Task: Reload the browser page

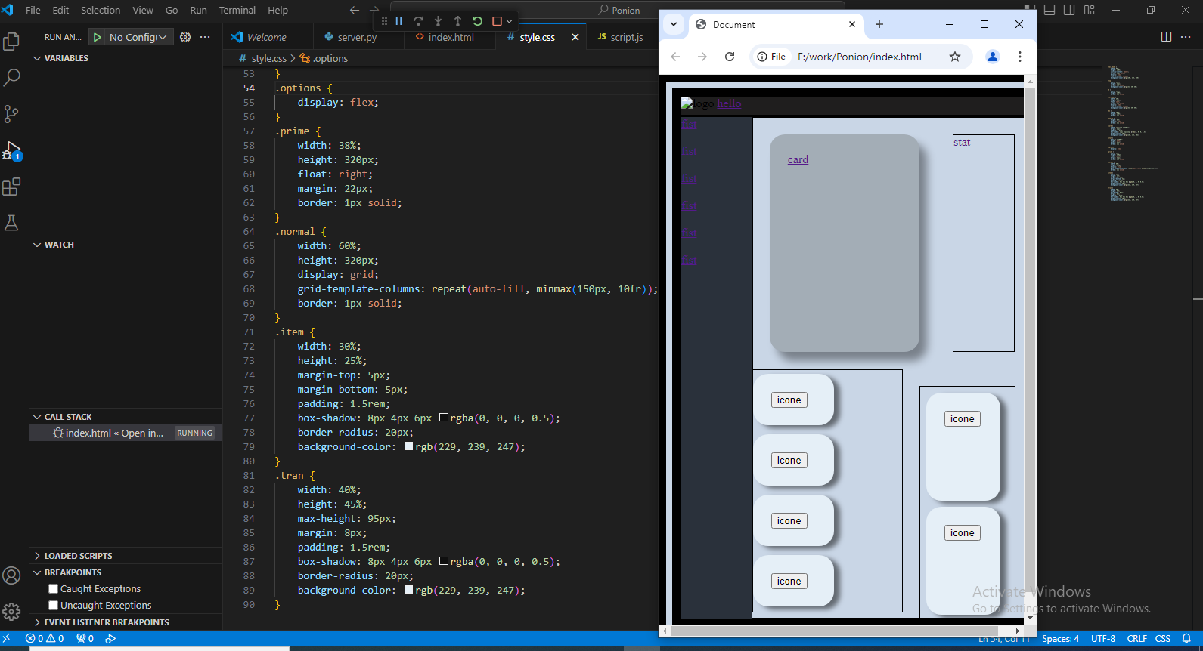Action: [x=730, y=57]
